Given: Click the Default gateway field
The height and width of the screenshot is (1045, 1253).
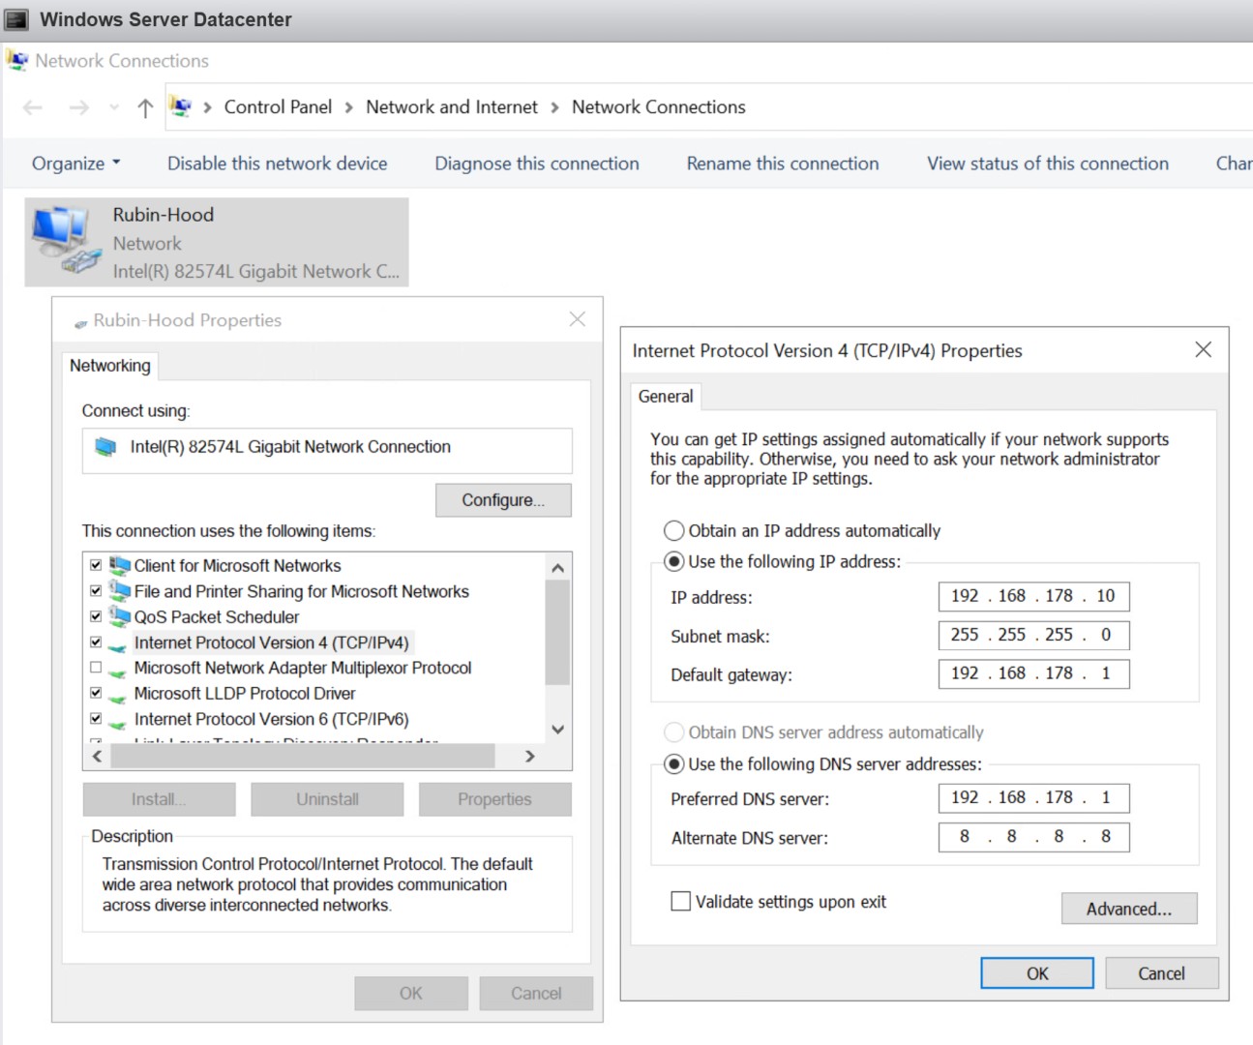Looking at the screenshot, I should pyautogui.click(x=1033, y=673).
